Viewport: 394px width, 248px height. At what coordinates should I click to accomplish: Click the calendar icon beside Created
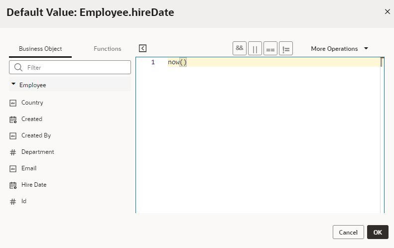(x=13, y=120)
